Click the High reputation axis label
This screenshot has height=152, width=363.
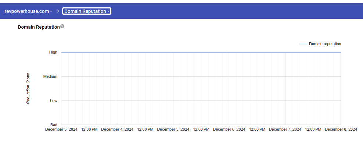pyautogui.click(x=53, y=53)
